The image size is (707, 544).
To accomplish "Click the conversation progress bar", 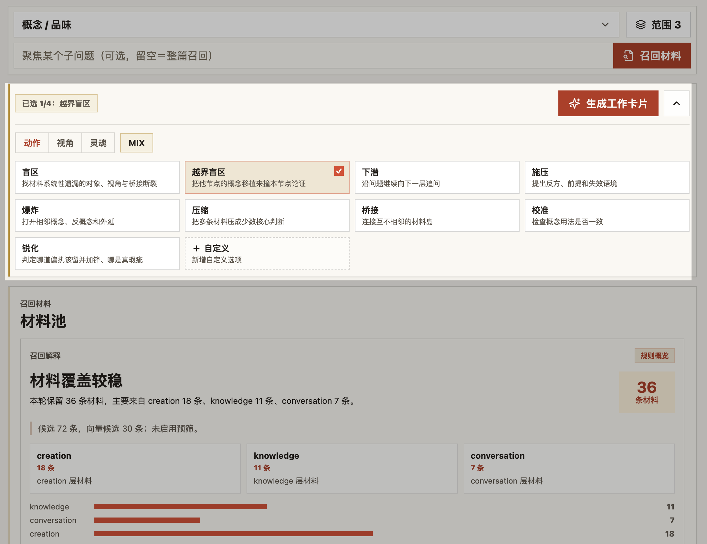I will coord(147,520).
